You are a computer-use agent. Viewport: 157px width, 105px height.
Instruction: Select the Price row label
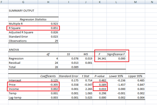pyautogui.click(x=12, y=85)
